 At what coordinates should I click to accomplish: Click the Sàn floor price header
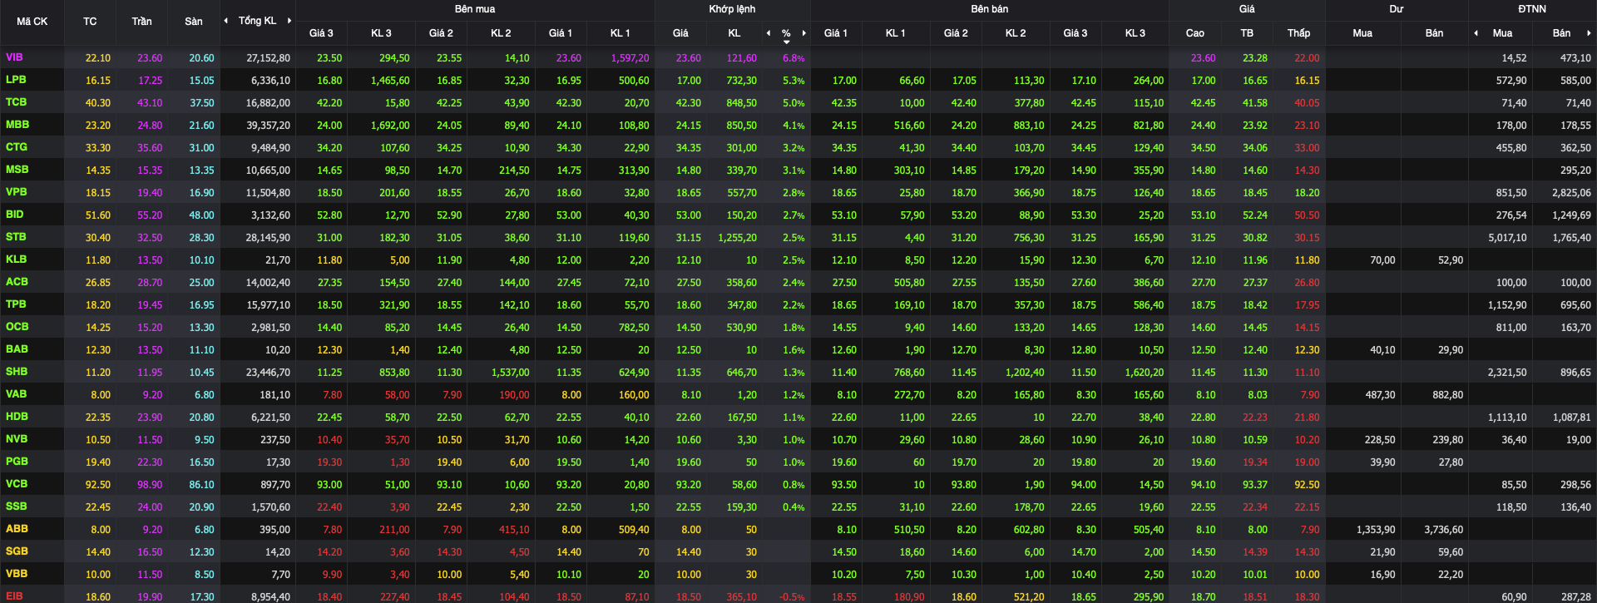194,22
